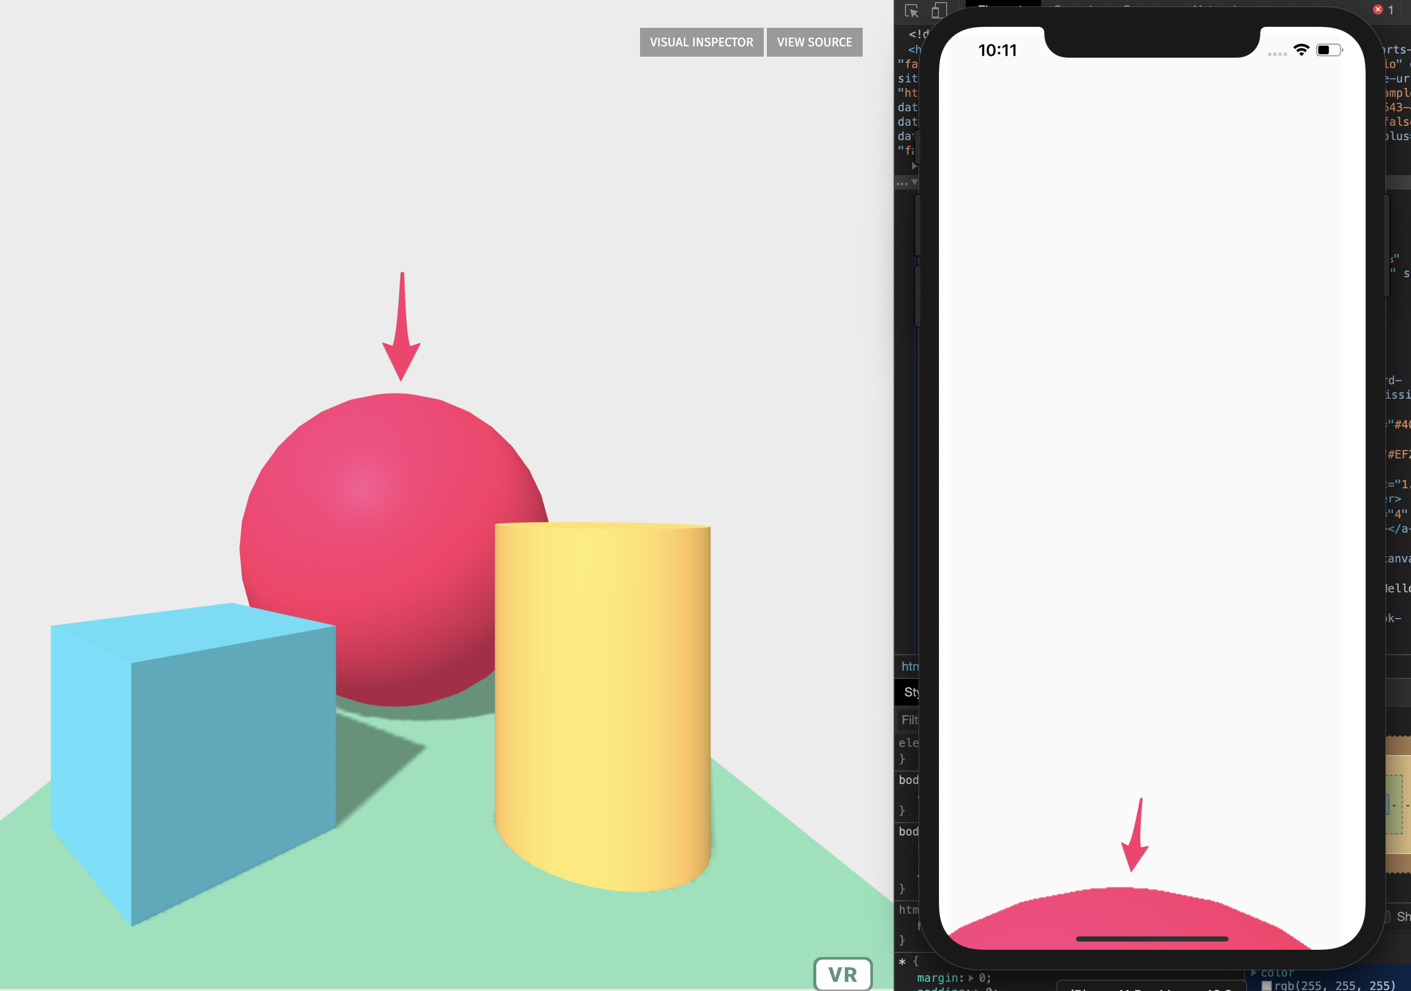Tap the Wi-Fi icon in phone status bar
The image size is (1411, 991).
coord(1301,50)
